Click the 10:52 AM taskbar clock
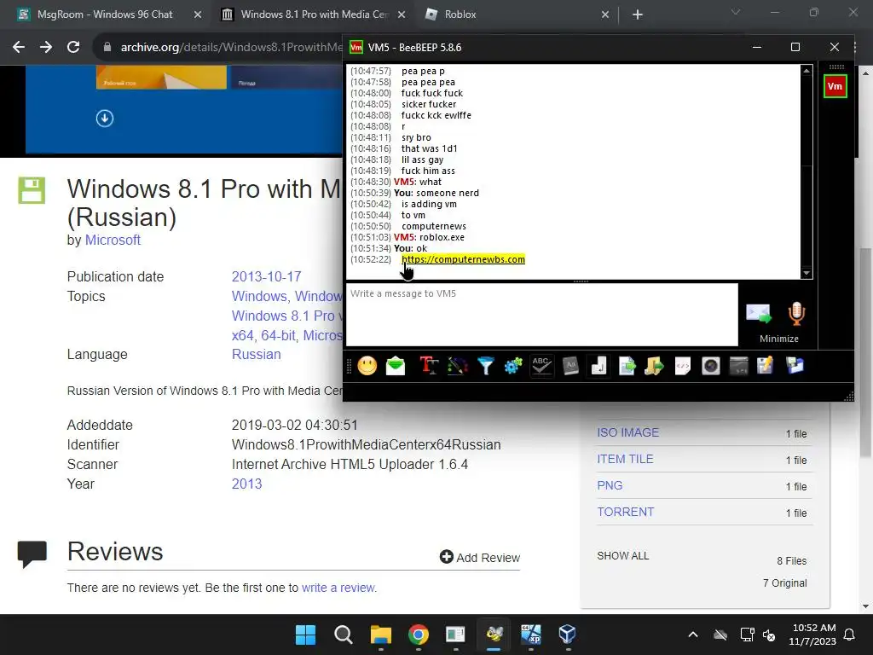The height and width of the screenshot is (655, 873). pyautogui.click(x=812, y=635)
